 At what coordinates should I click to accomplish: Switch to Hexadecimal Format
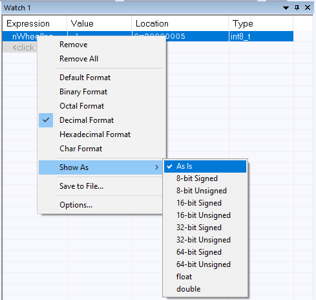(x=101, y=134)
